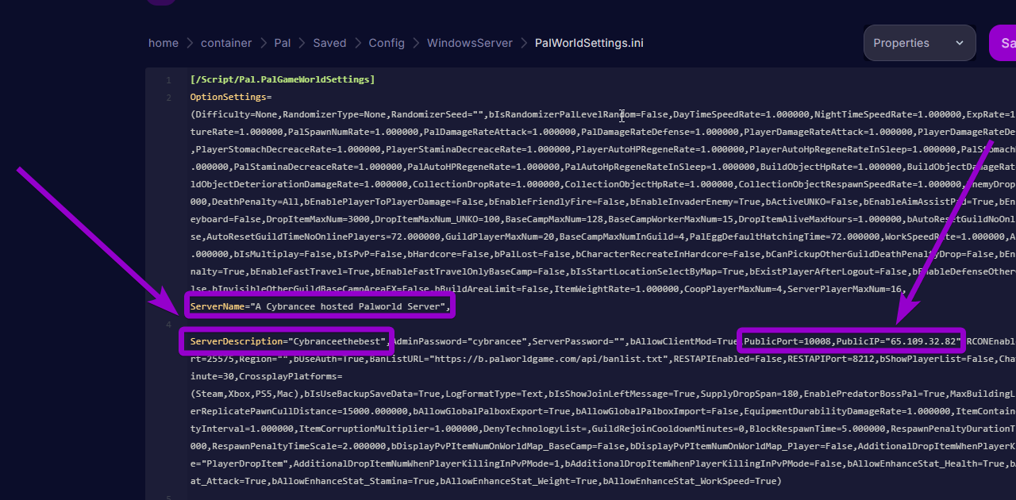Click the purple Save button

click(1003, 43)
